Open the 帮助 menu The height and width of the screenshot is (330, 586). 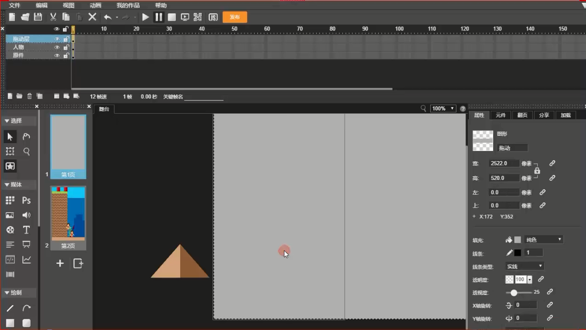tap(161, 6)
